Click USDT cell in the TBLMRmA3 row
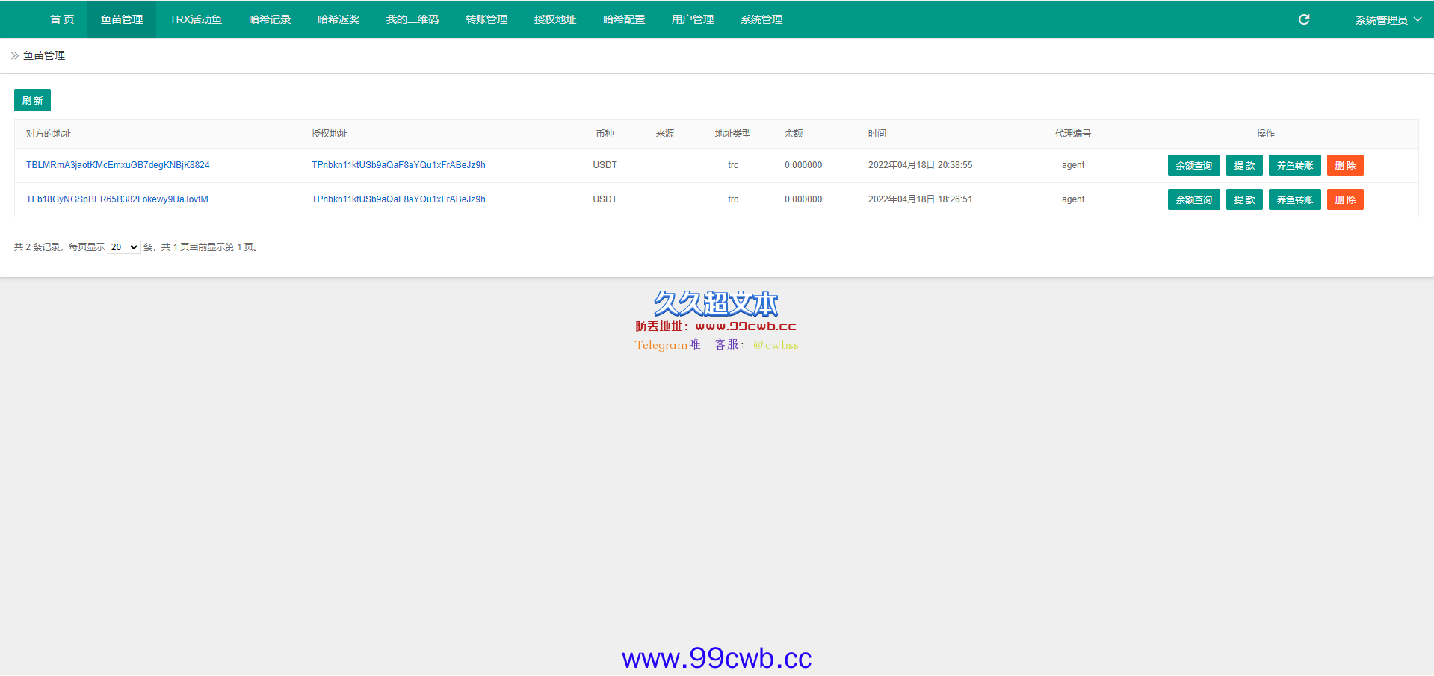Viewport: 1434px width, 676px height. coord(605,165)
